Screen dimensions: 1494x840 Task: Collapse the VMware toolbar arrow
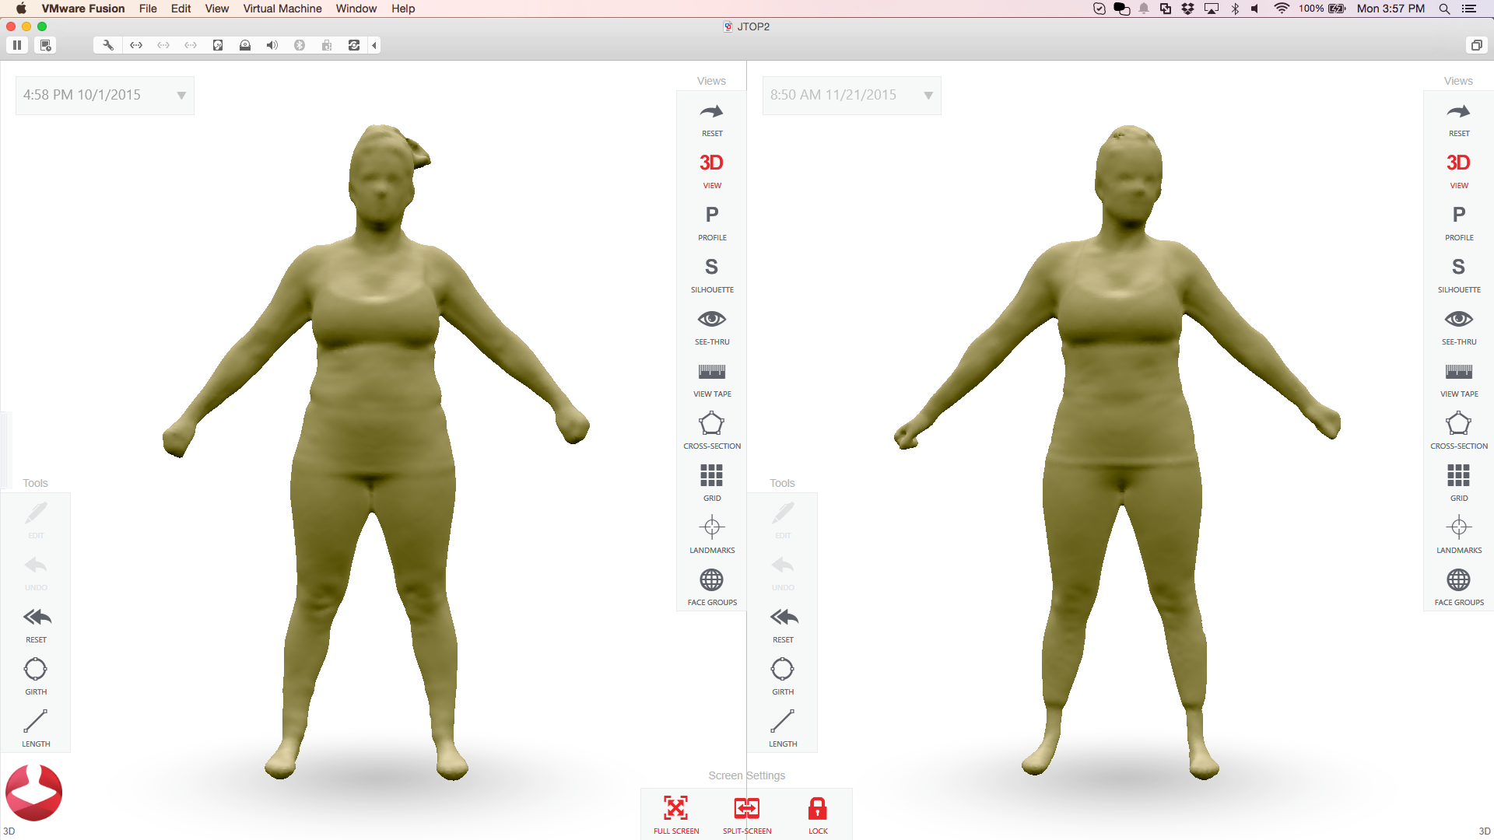(x=374, y=45)
